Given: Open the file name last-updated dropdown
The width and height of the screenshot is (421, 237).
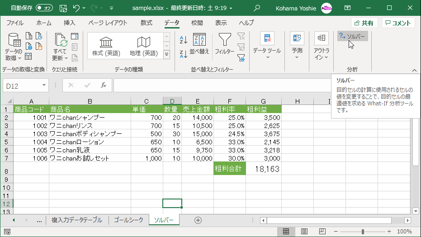Looking at the screenshot, I should tap(231, 8).
